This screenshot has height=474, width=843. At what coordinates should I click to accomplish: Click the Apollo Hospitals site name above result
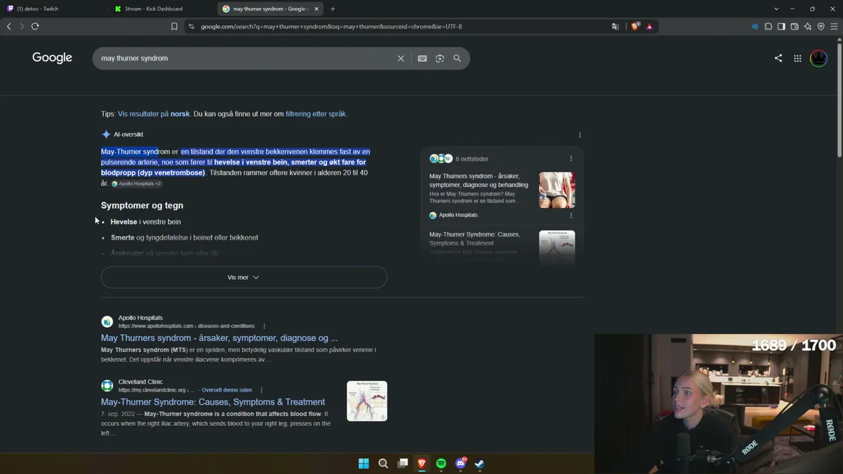click(x=140, y=318)
